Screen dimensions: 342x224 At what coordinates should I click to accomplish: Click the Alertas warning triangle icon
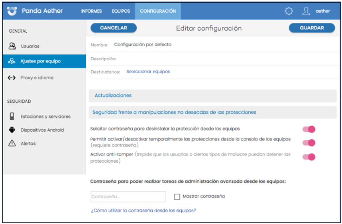[x=12, y=143]
